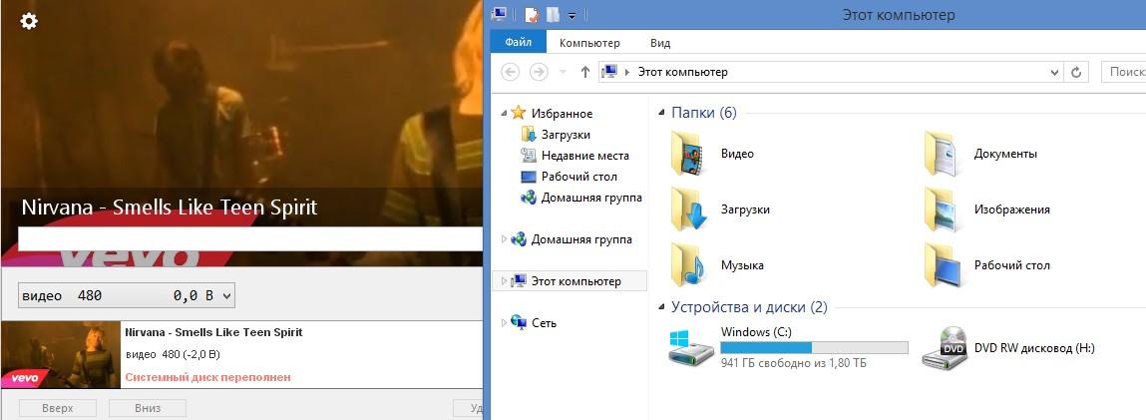This screenshot has height=420, width=1146.
Task: Open the Файл tab in Explorer
Action: 519,43
